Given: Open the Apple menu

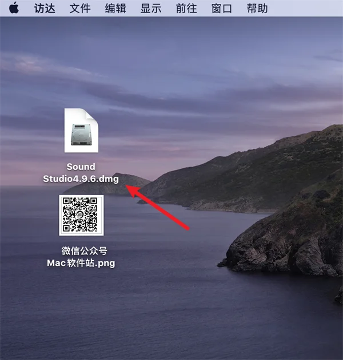Looking at the screenshot, I should 14,8.
